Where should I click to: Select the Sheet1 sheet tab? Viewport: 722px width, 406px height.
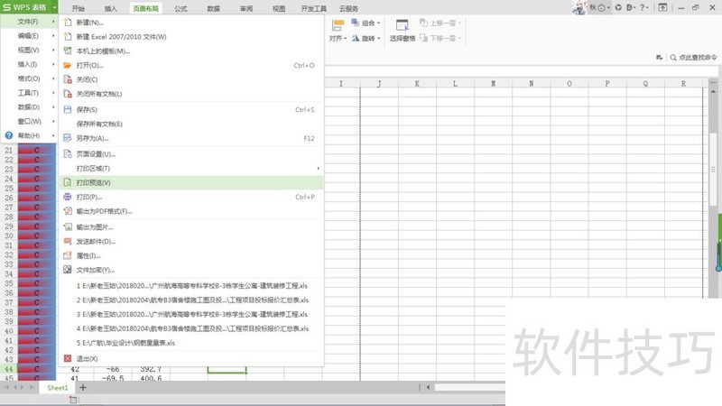point(58,388)
